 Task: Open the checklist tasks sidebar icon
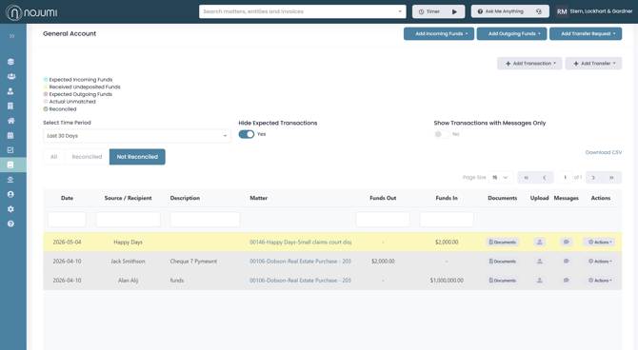[x=10, y=150]
